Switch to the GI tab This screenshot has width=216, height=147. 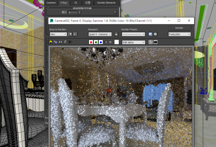(x=76, y=3)
